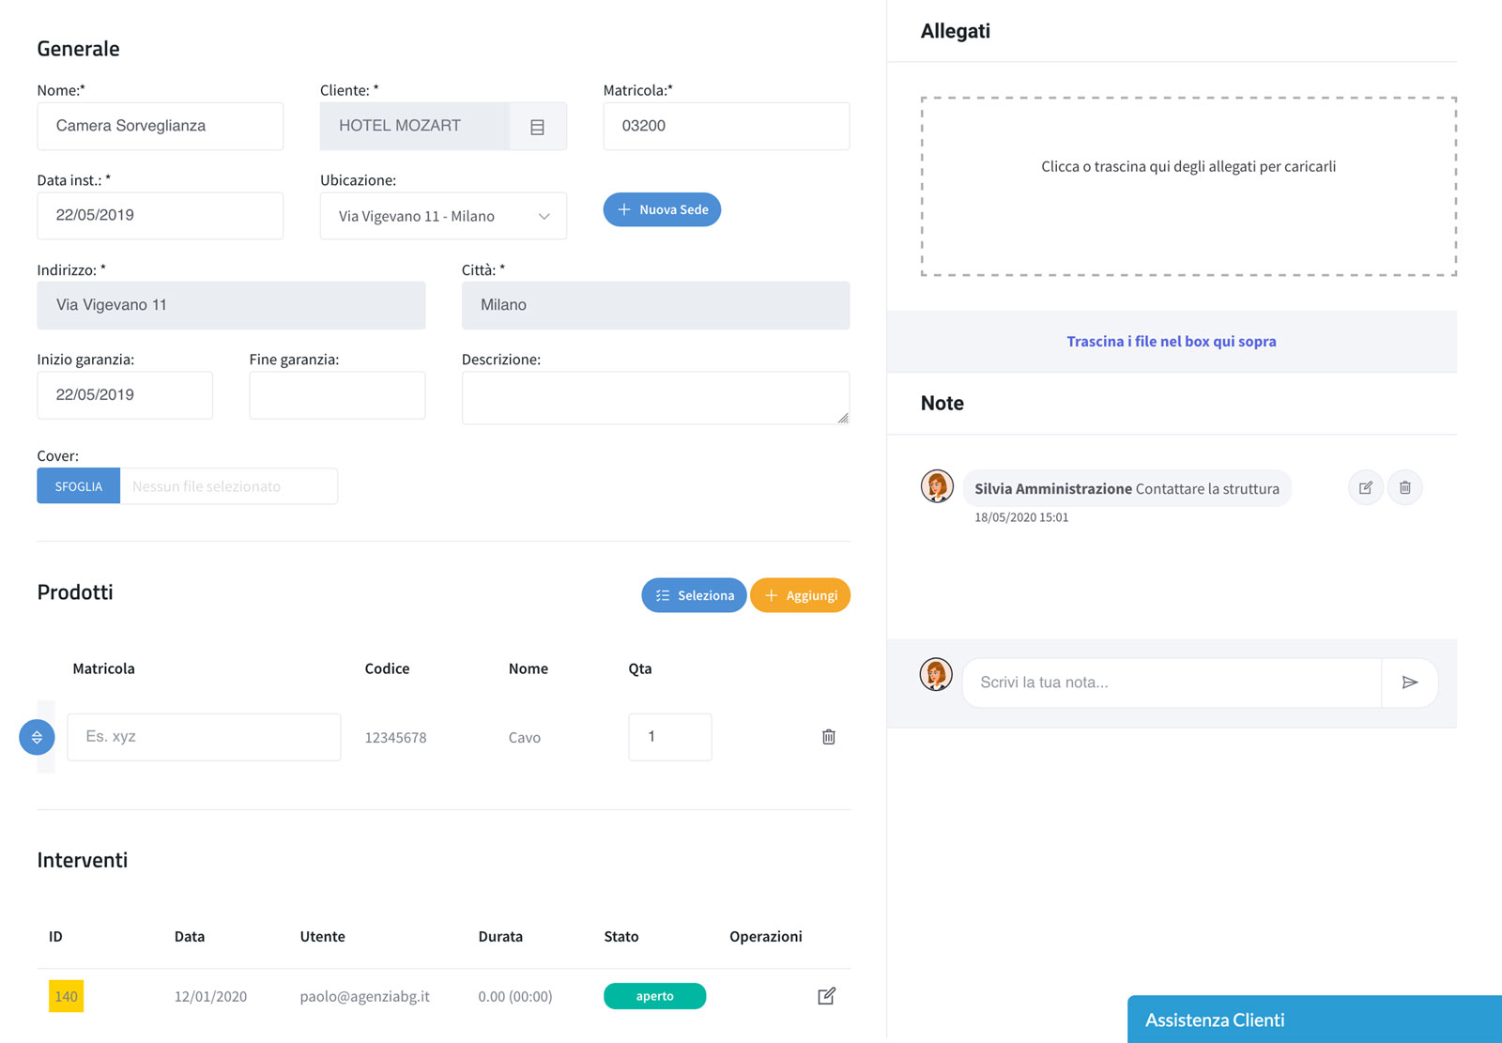
Task: Open the Inizio garanzia date field
Action: point(125,395)
